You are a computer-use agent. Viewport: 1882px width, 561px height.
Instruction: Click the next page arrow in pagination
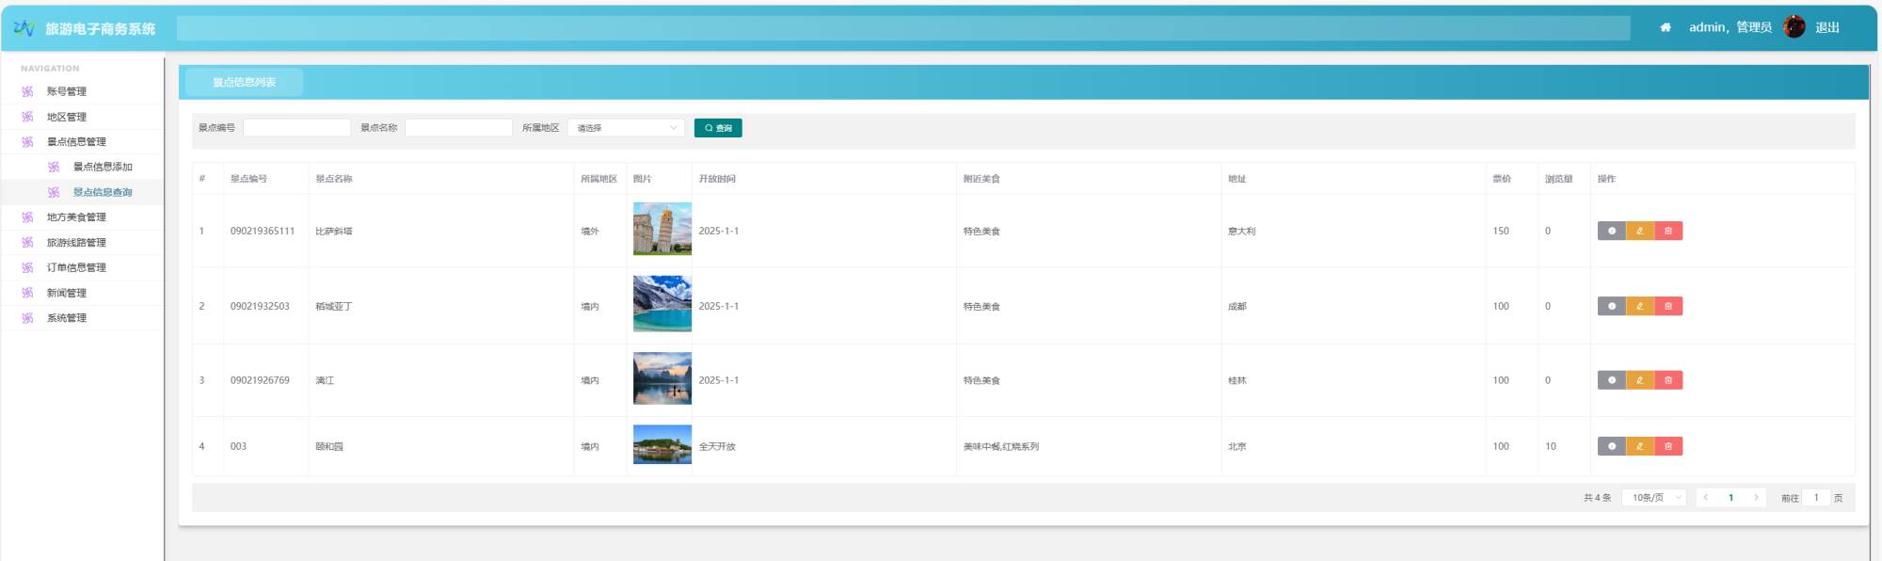1755,498
